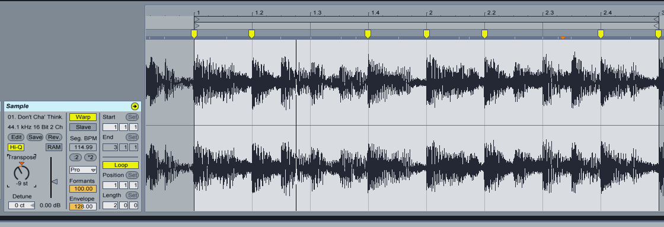Screen dimensions: 664x227
Task: Click the Detune 0 ct field arrow
Action: [32, 206]
